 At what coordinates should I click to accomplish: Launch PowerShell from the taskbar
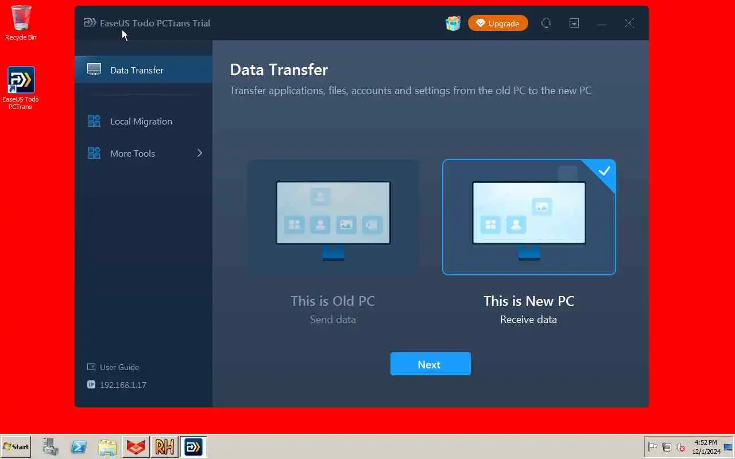pos(79,447)
